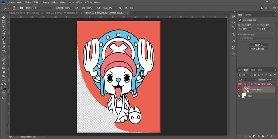Switch to the 通道 tab
Viewport: 278px width, 139px height.
[x=253, y=70]
